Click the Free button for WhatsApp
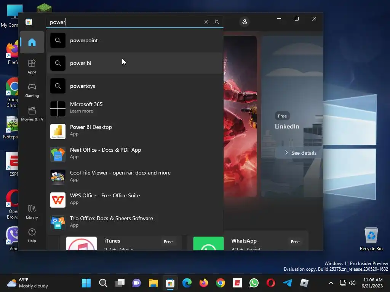Screen dimensions: 390x292 [x=295, y=242]
